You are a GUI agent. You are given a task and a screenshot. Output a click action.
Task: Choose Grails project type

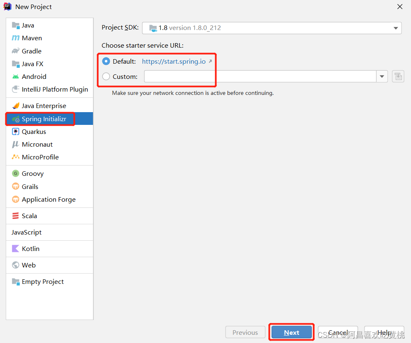click(x=49, y=186)
